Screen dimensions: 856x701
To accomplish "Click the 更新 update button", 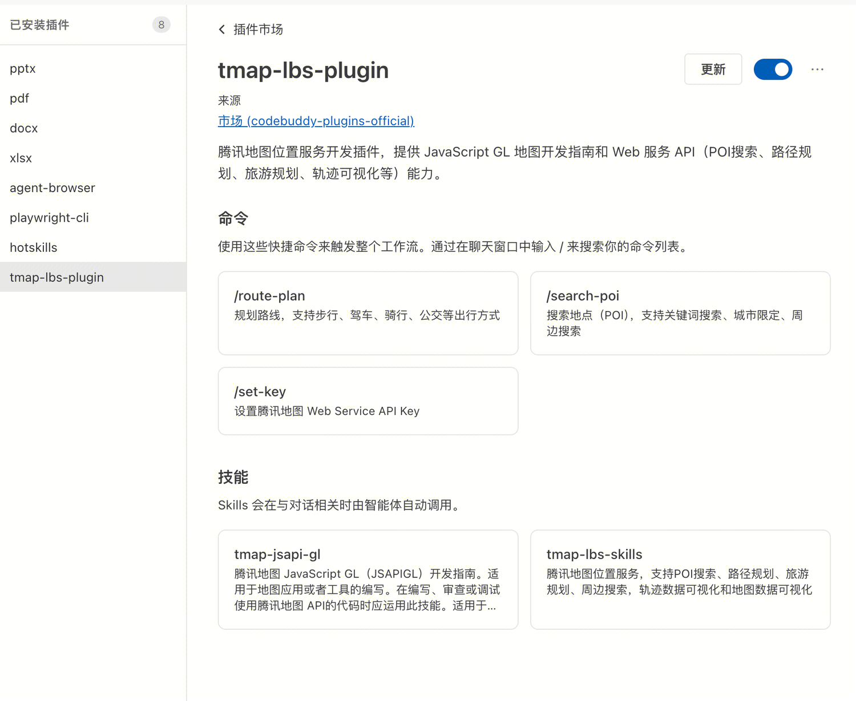I will click(713, 70).
